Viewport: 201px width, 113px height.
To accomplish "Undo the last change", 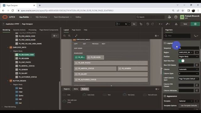I will tap(148, 24).
